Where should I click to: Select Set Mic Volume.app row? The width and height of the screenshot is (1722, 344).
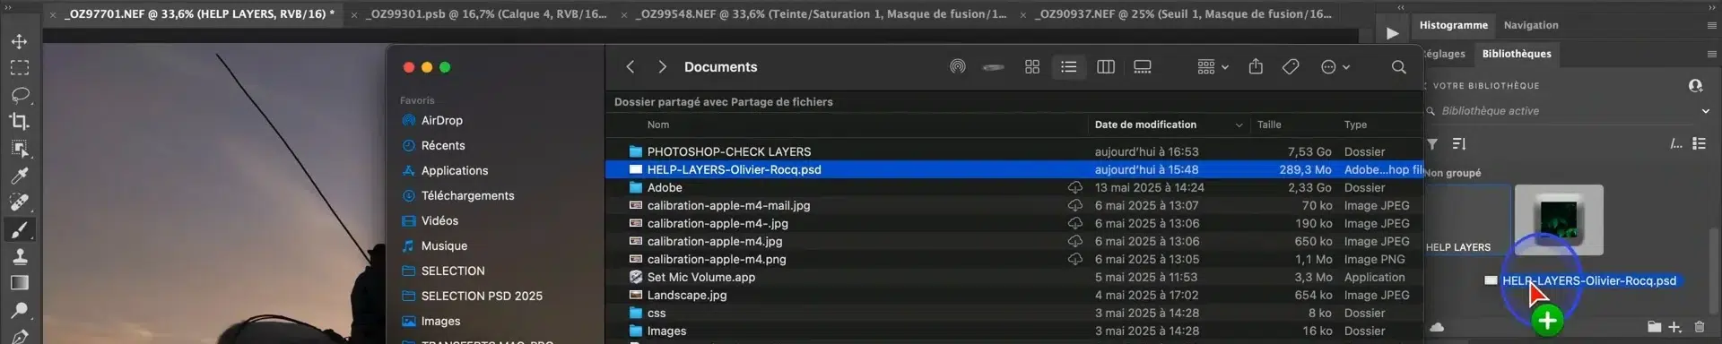[1013, 277]
